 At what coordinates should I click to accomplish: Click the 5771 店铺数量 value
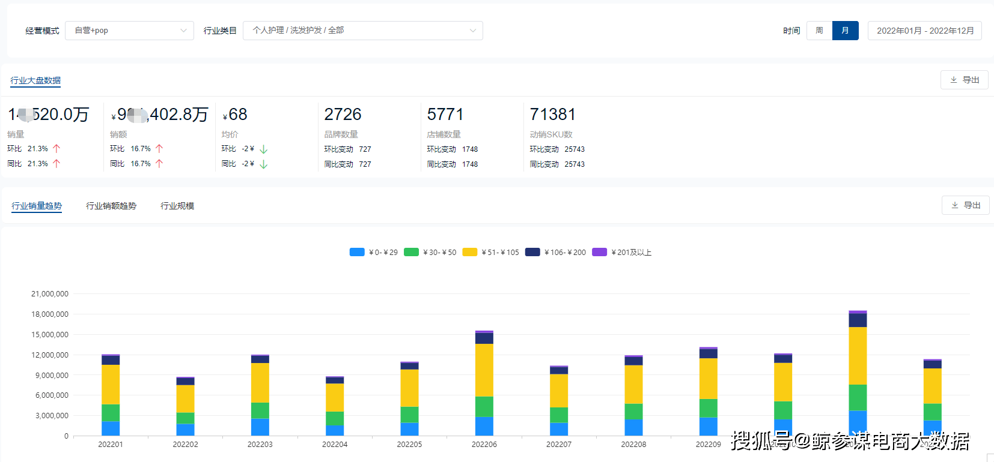tap(445, 114)
